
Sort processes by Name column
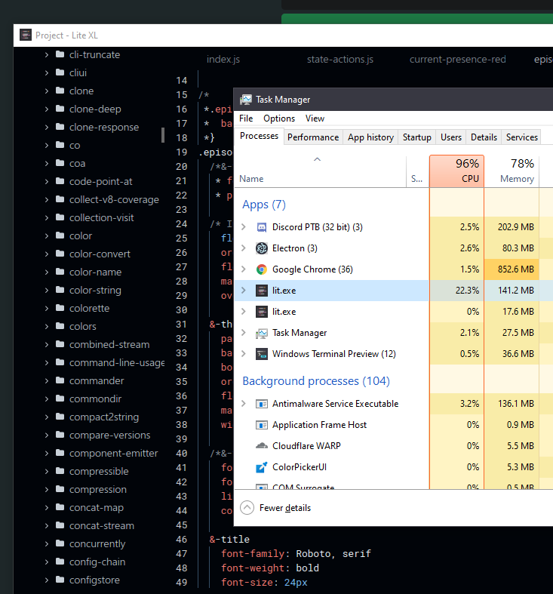(321, 171)
